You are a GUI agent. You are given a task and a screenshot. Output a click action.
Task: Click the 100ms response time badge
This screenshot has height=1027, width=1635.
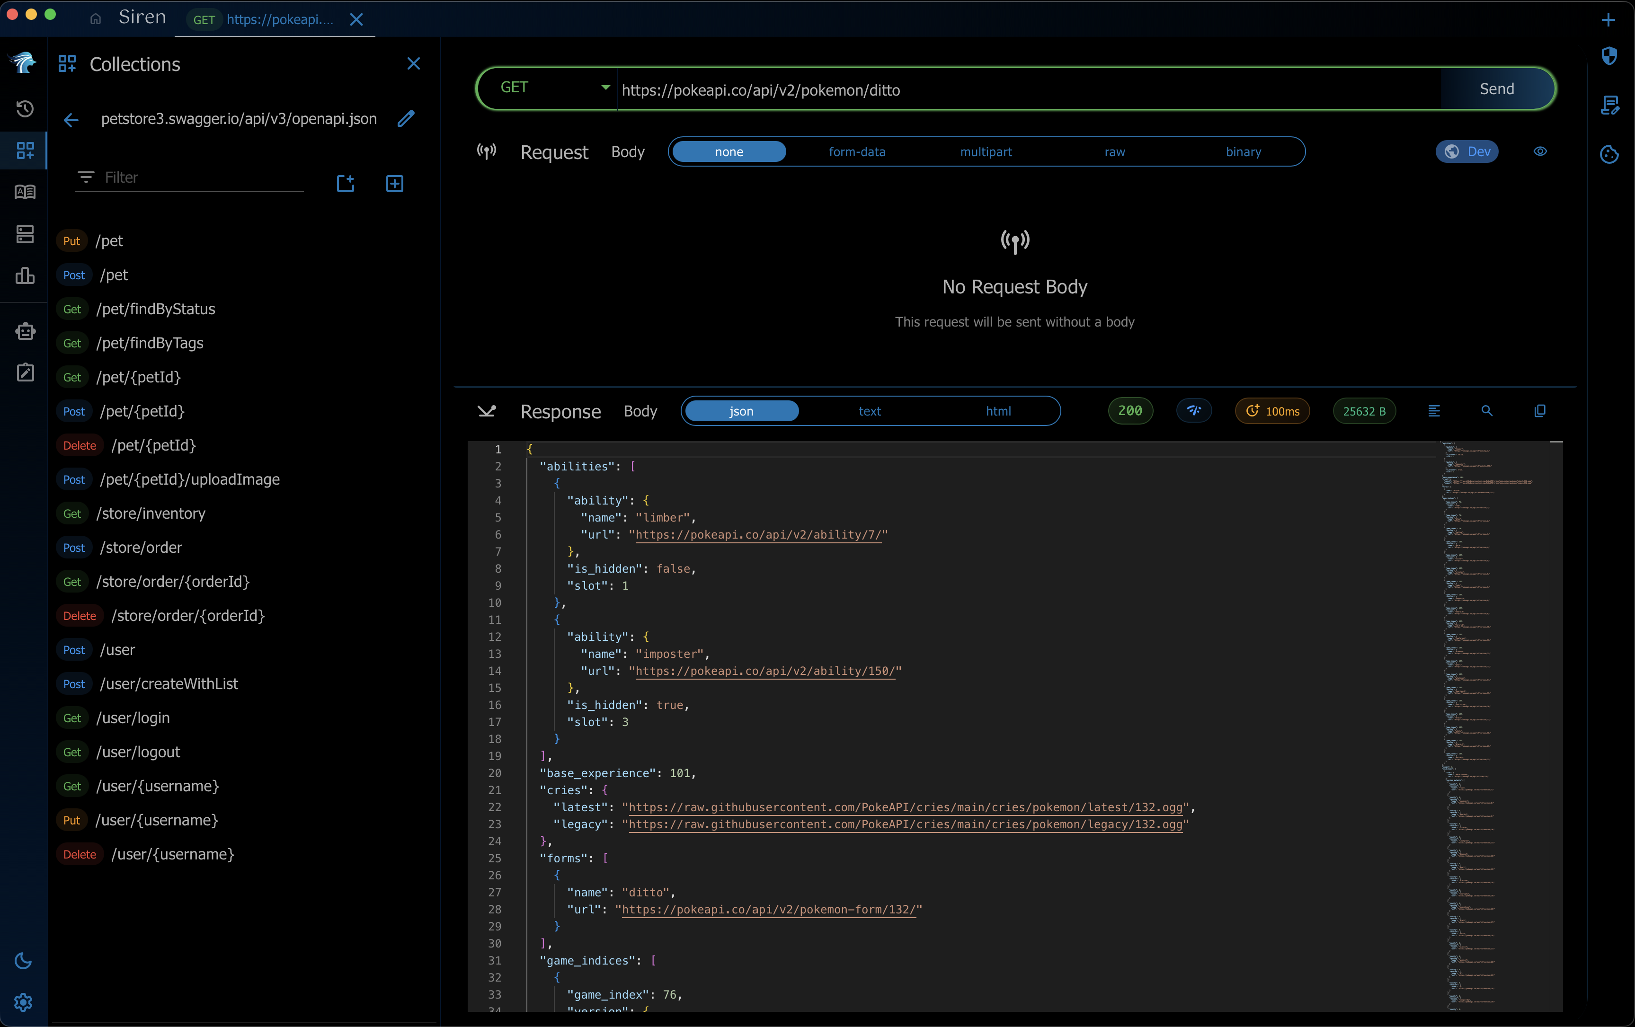1272,411
